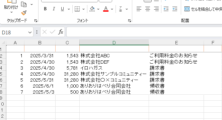Open the Font settings dialog launcher
222x120 pixels.
point(129,21)
